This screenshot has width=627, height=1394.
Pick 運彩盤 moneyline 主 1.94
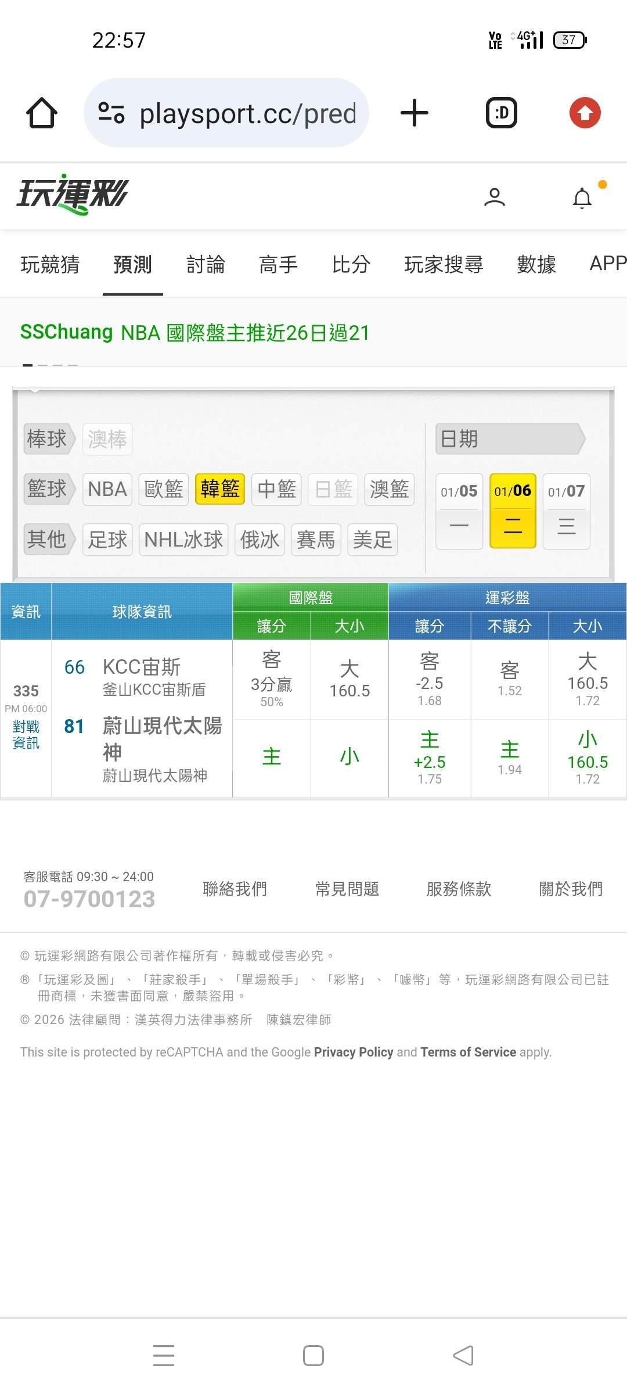click(x=510, y=757)
